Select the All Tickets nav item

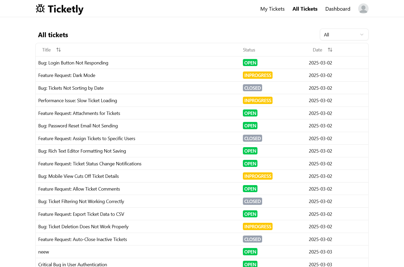point(305,9)
